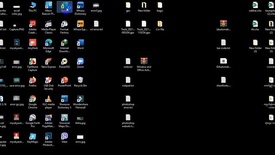The height and width of the screenshot is (155, 275).
Task: Select Wondershare Filmora9 shortcut
Action: [80, 102]
